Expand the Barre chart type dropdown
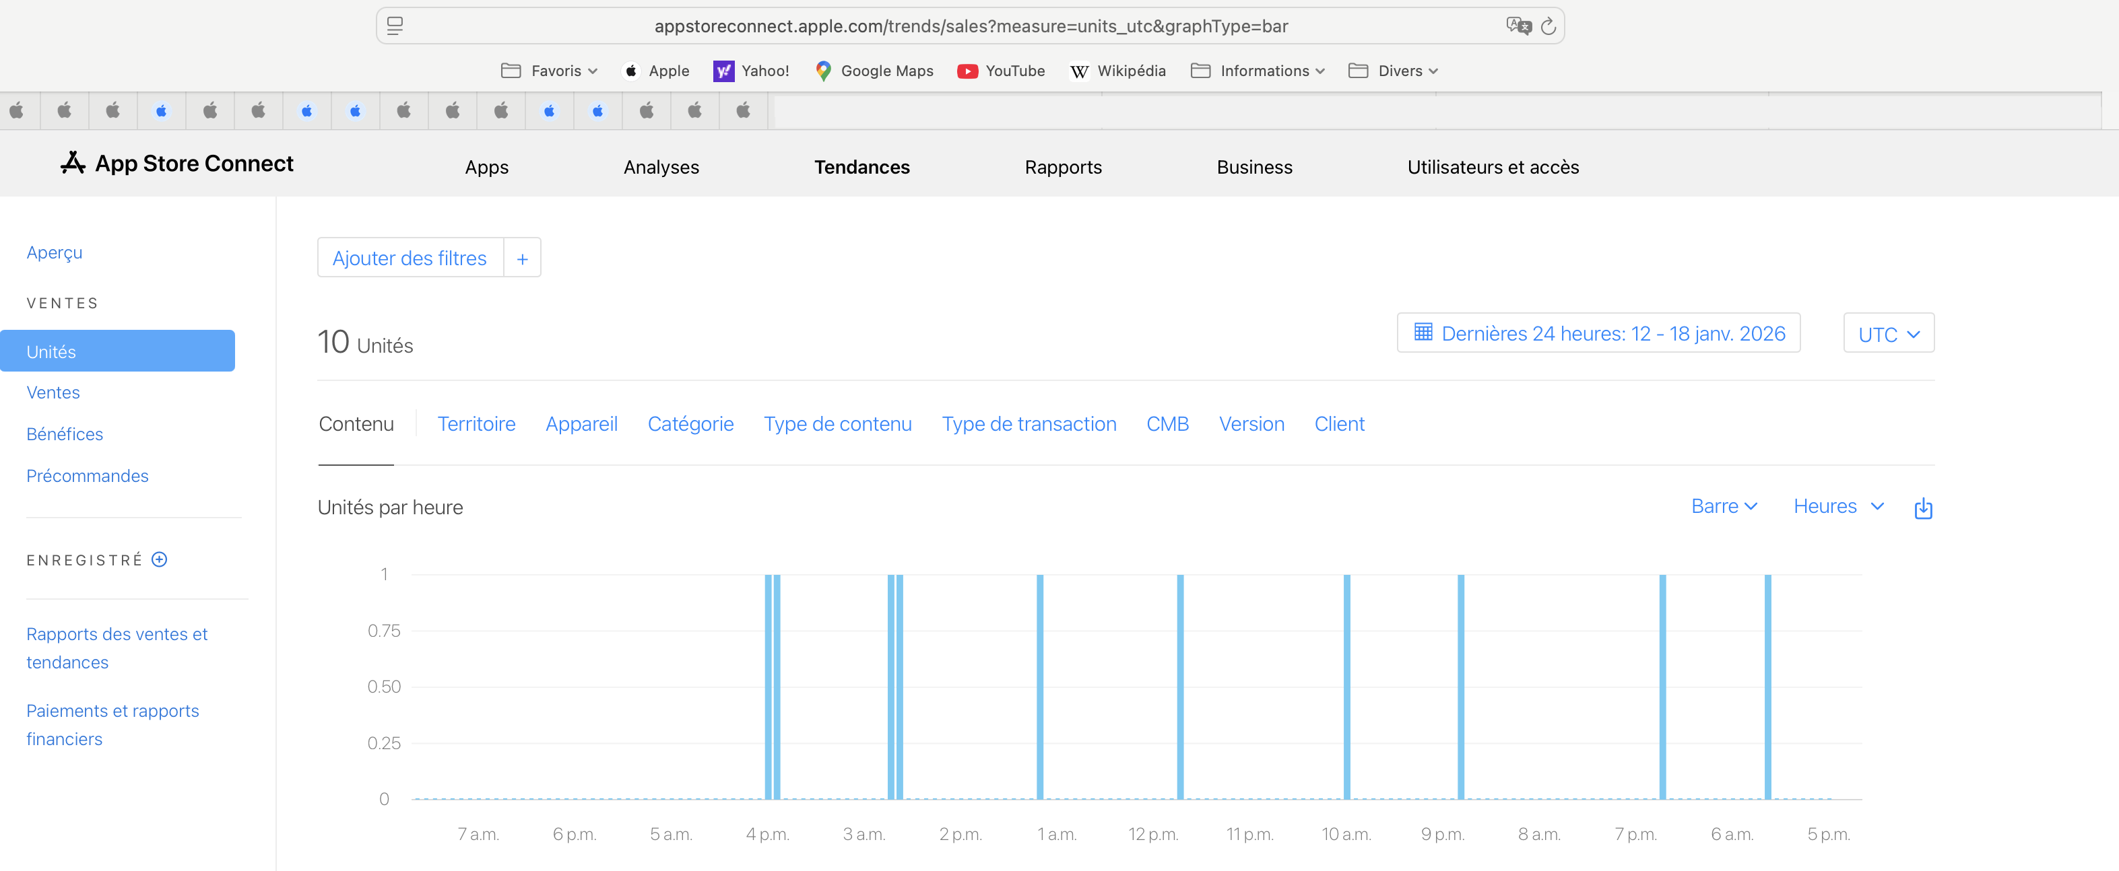This screenshot has height=871, width=2119. (1724, 506)
